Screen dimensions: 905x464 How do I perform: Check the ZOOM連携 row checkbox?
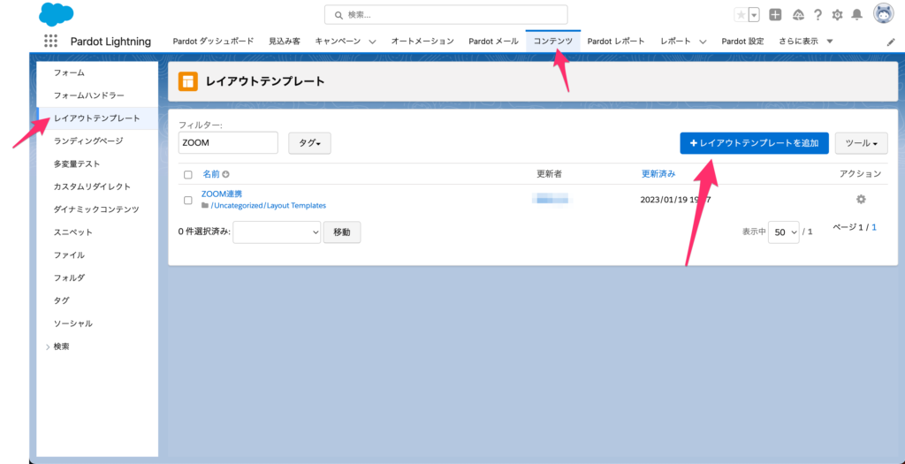(x=187, y=200)
